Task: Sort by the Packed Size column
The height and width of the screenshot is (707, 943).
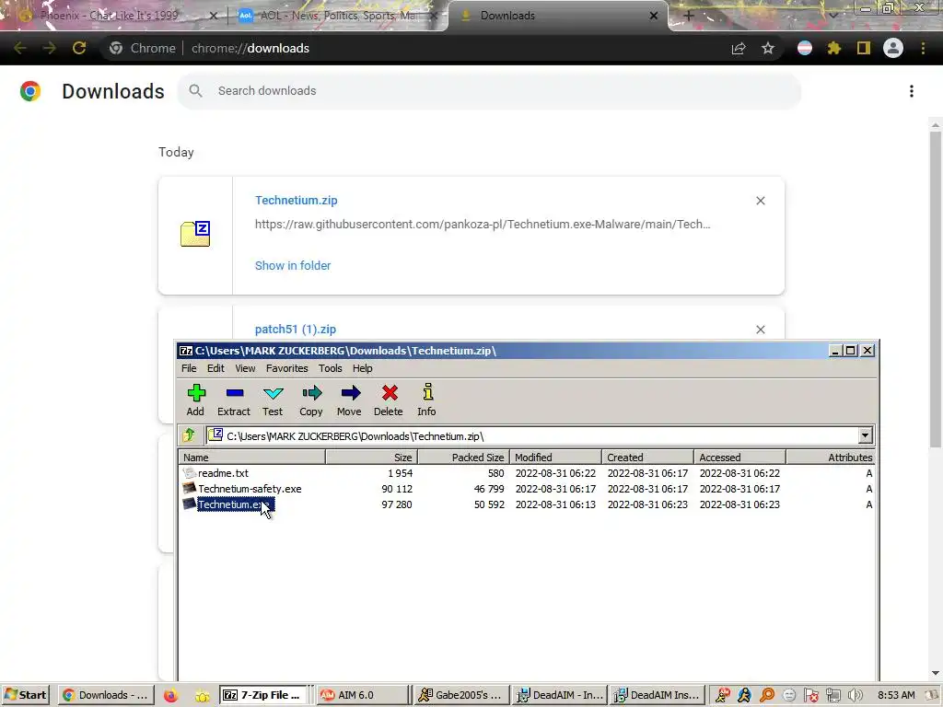Action: click(x=464, y=458)
